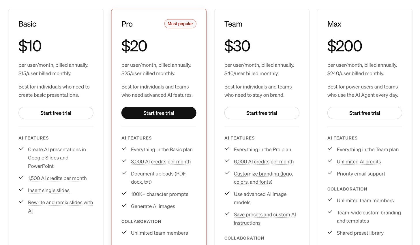Viewport: 420px width, 245px height.
Task: Open the Insert single slides link
Action: tap(49, 190)
